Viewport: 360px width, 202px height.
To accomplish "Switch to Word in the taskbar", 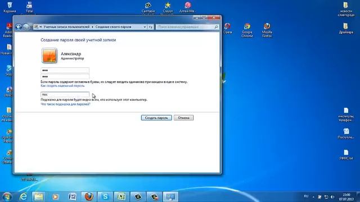I will click(73, 197).
